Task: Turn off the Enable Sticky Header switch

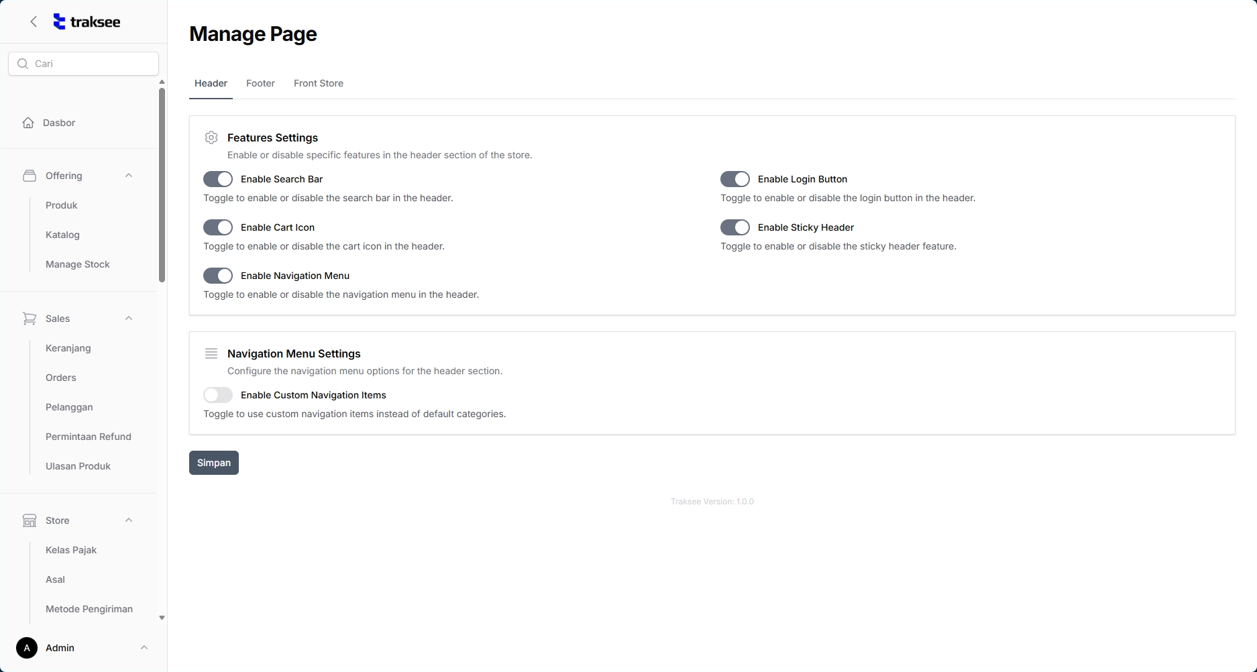Action: (x=735, y=227)
